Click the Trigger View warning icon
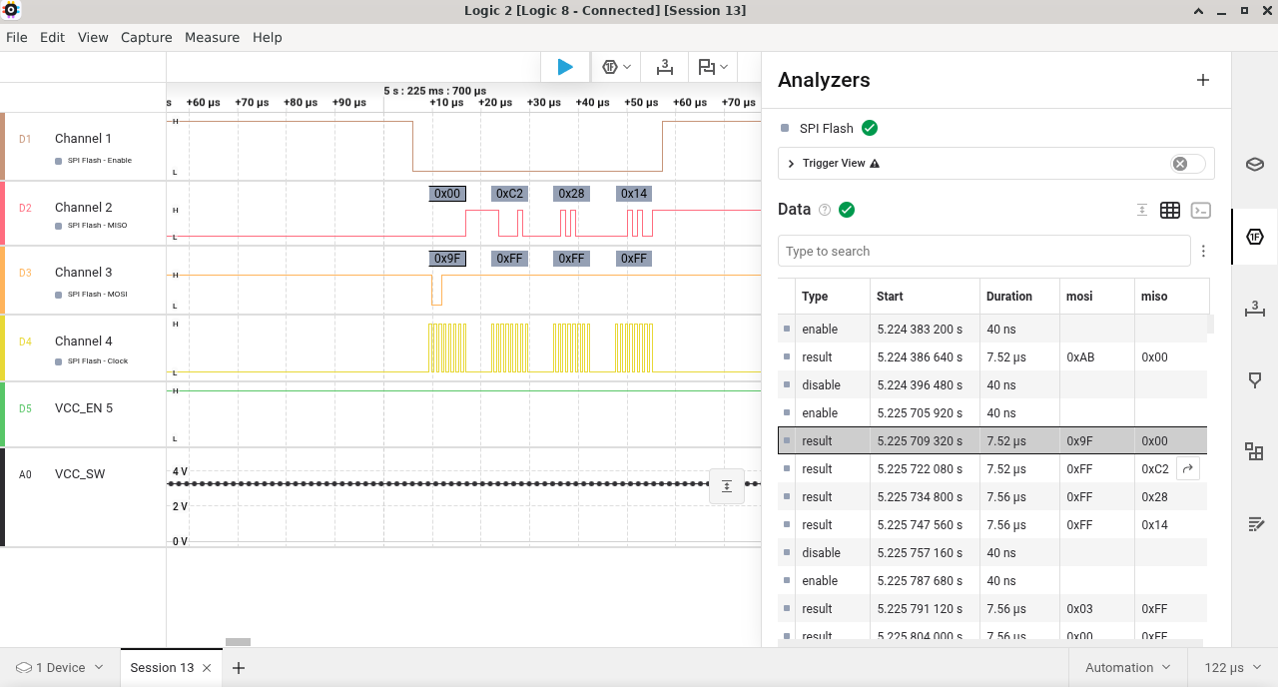Viewport: 1278px width, 687px height. (x=875, y=164)
